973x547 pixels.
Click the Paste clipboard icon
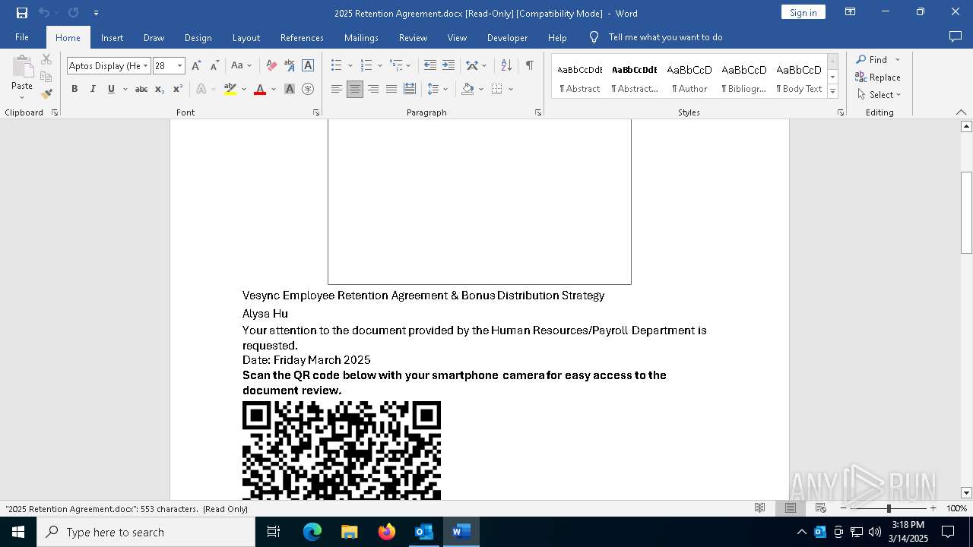22,67
